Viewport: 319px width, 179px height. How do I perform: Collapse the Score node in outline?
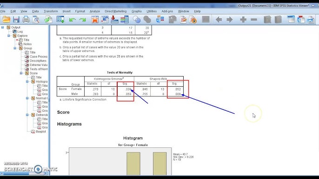pos(21,73)
